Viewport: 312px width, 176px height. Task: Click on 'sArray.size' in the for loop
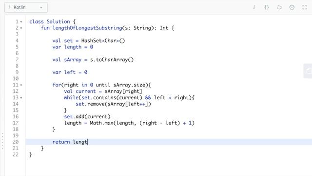tap(129, 85)
